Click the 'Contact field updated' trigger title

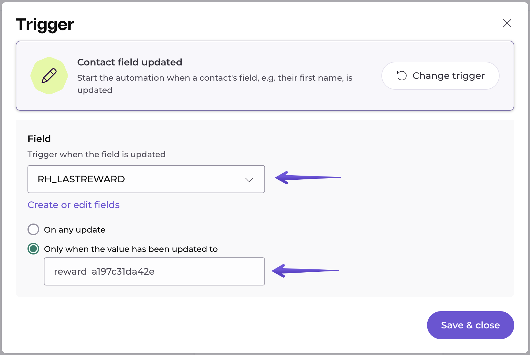[130, 62]
